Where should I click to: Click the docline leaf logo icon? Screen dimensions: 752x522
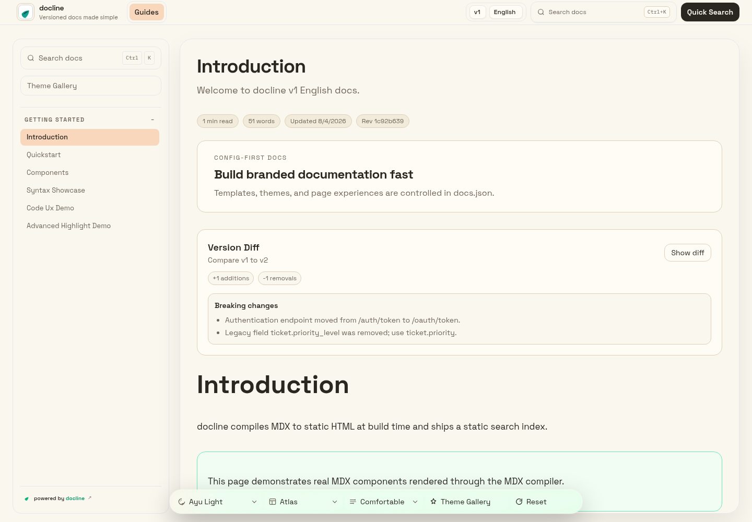tap(26, 12)
